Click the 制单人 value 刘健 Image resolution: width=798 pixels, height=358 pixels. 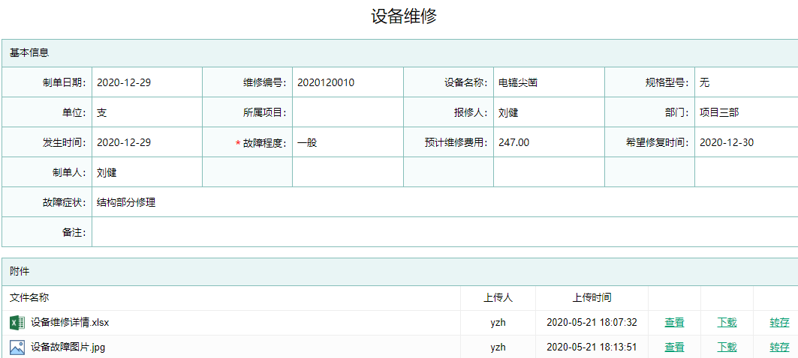(107, 173)
